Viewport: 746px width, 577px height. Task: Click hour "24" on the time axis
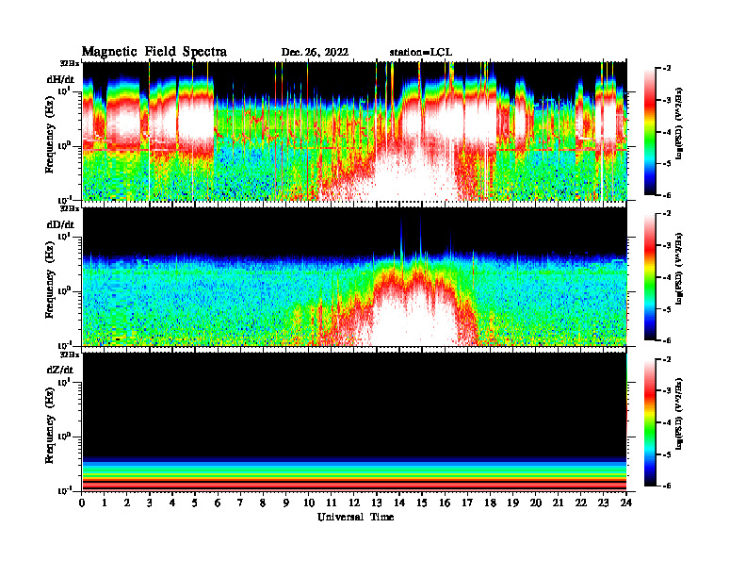(626, 503)
